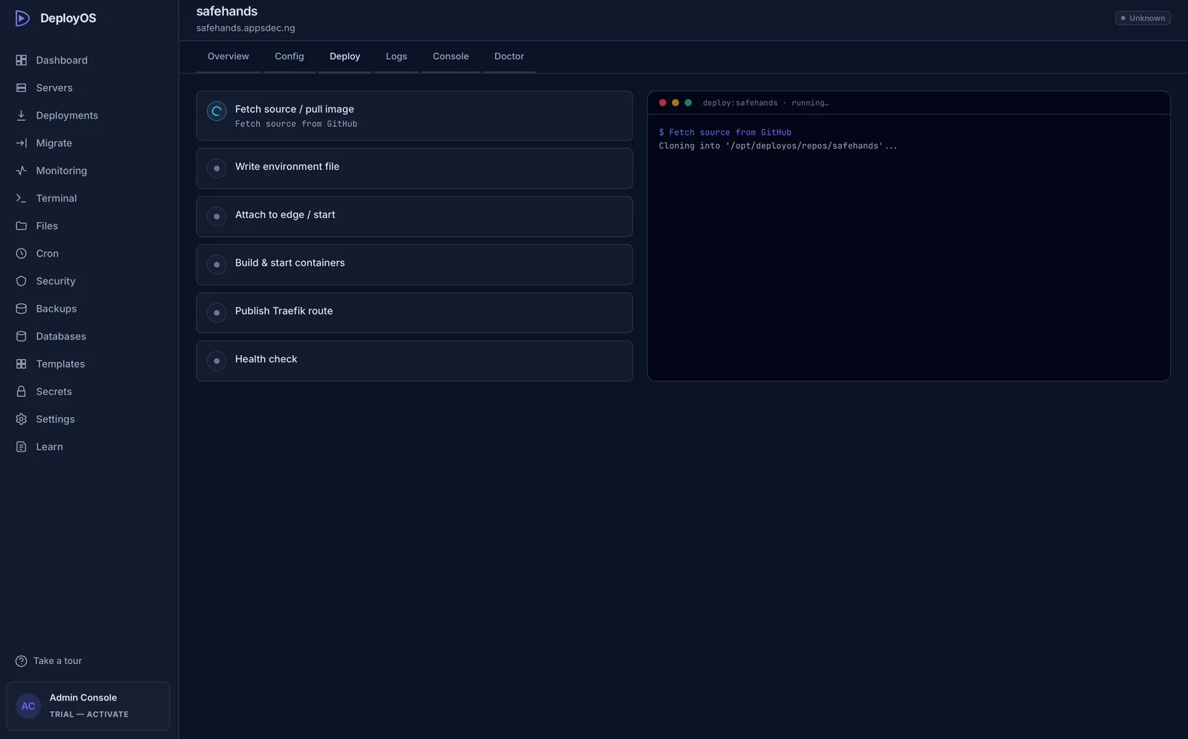
Task: Click the Migrate arrow icon
Action: 22,143
